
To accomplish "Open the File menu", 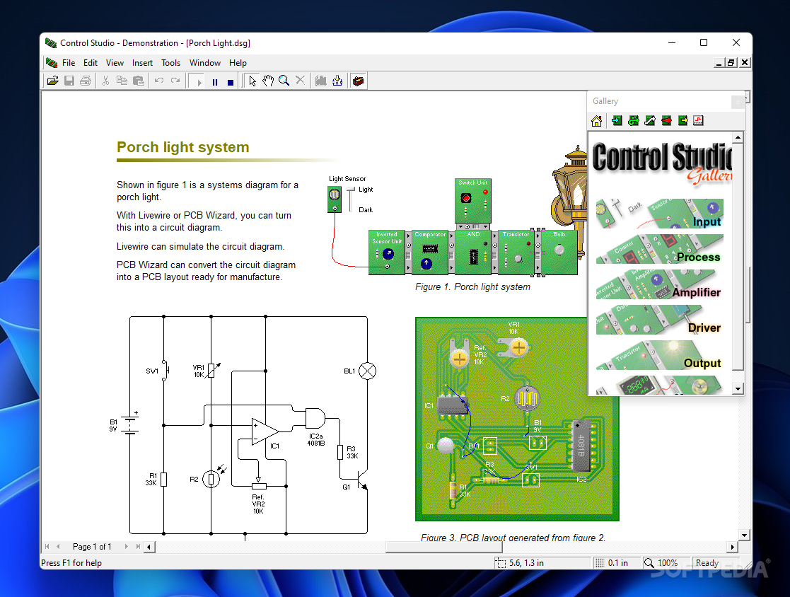I will click(69, 63).
